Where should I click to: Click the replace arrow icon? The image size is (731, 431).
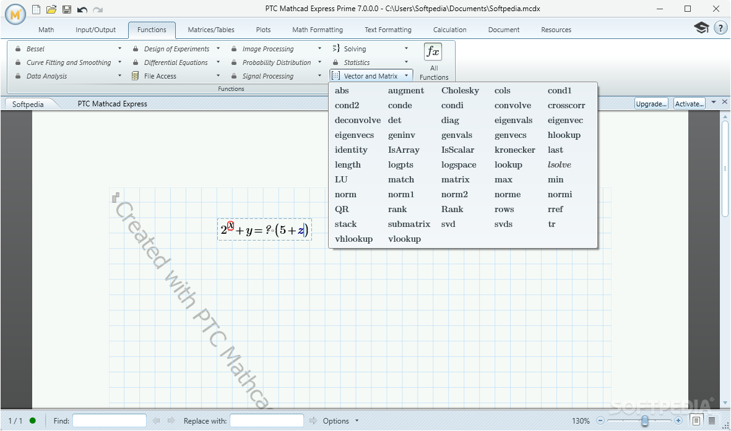click(313, 420)
